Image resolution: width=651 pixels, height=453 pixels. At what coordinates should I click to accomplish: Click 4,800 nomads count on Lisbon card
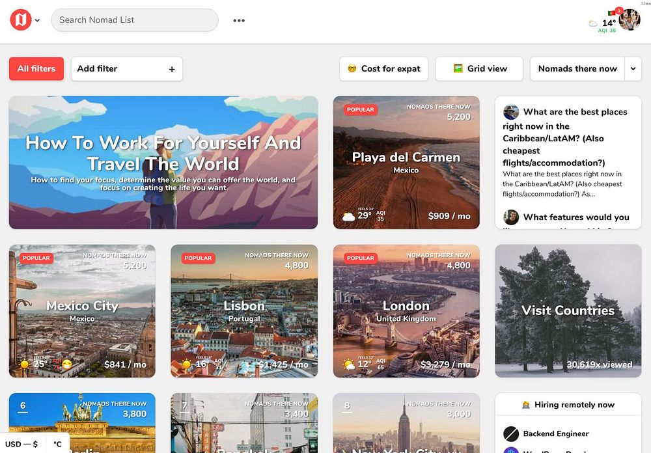coord(296,266)
